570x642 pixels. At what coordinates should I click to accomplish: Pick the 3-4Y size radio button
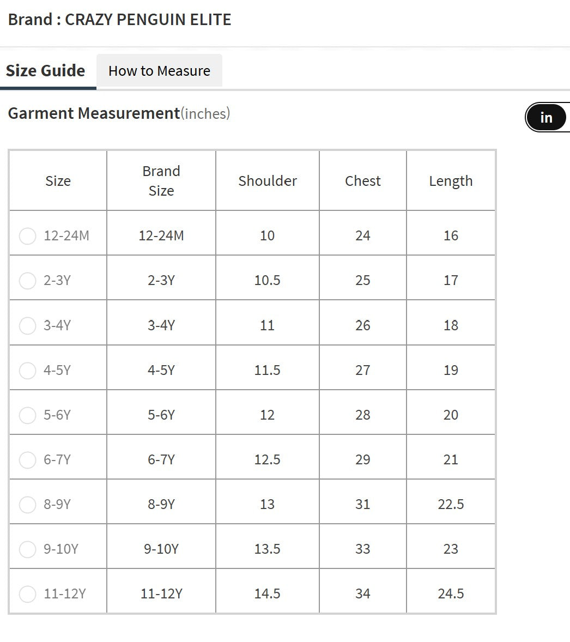coord(27,325)
